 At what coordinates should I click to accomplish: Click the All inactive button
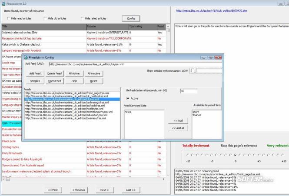pos(94,73)
